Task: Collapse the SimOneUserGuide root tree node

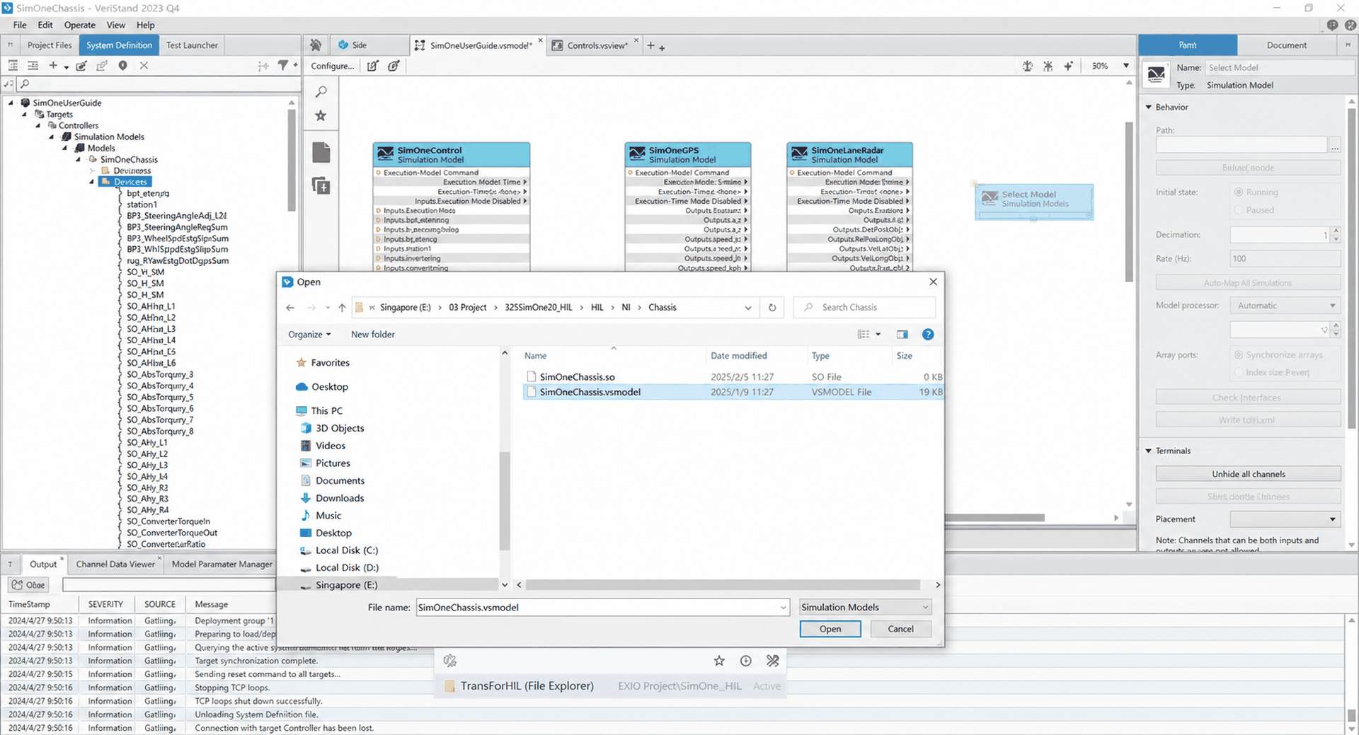Action: (11, 103)
